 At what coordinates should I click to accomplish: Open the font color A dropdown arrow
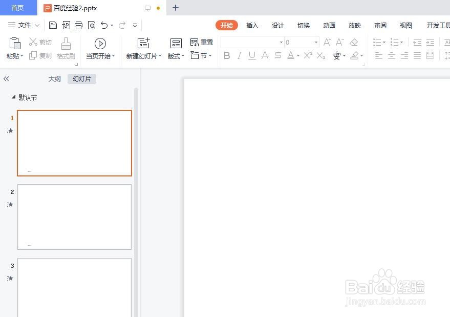click(298, 55)
